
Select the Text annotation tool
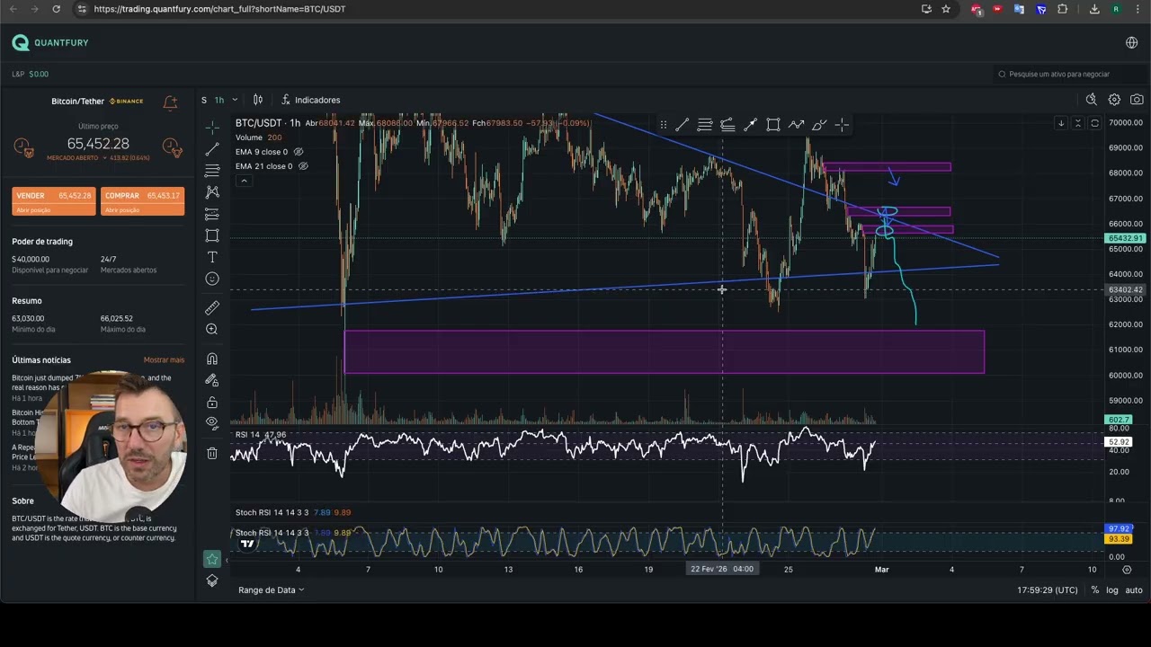pyautogui.click(x=212, y=257)
